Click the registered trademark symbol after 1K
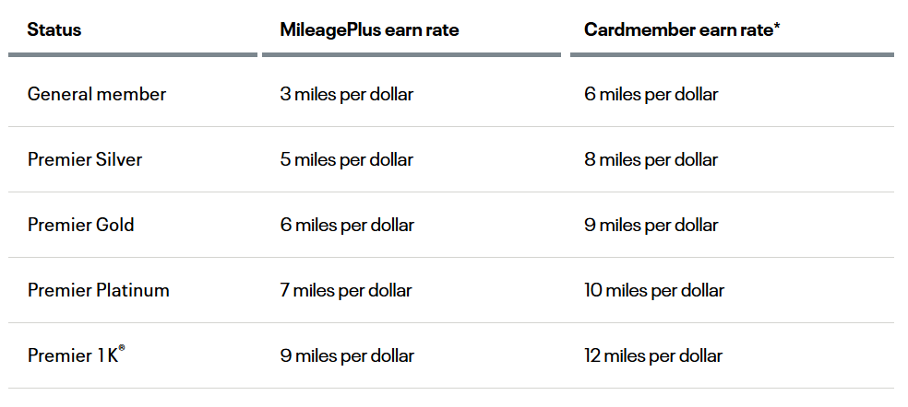The height and width of the screenshot is (407, 908). (122, 348)
